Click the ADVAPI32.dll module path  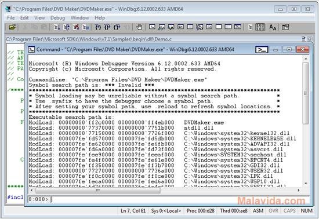[237, 144]
